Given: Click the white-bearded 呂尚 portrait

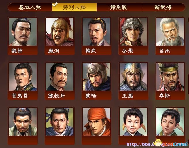Looking at the screenshot, I should (170, 36).
